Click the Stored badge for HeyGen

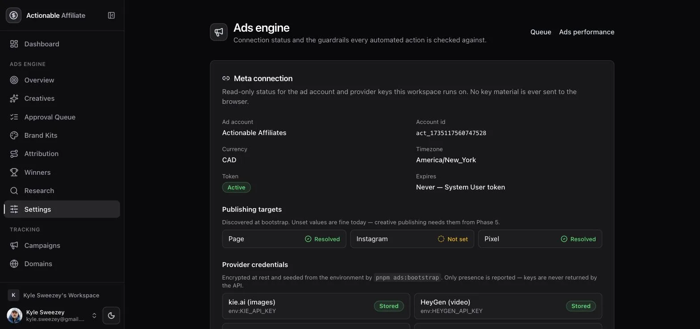[x=581, y=306]
